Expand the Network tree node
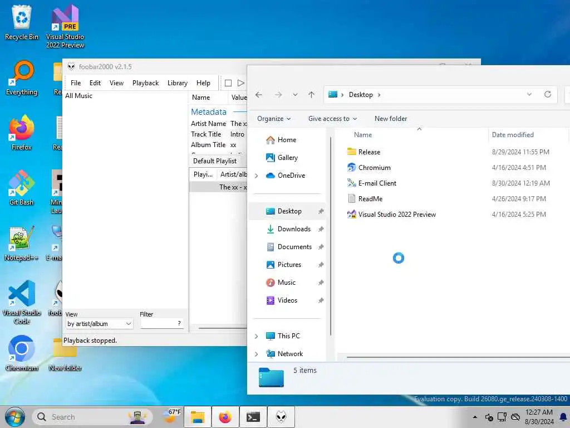570x428 pixels. [256, 354]
